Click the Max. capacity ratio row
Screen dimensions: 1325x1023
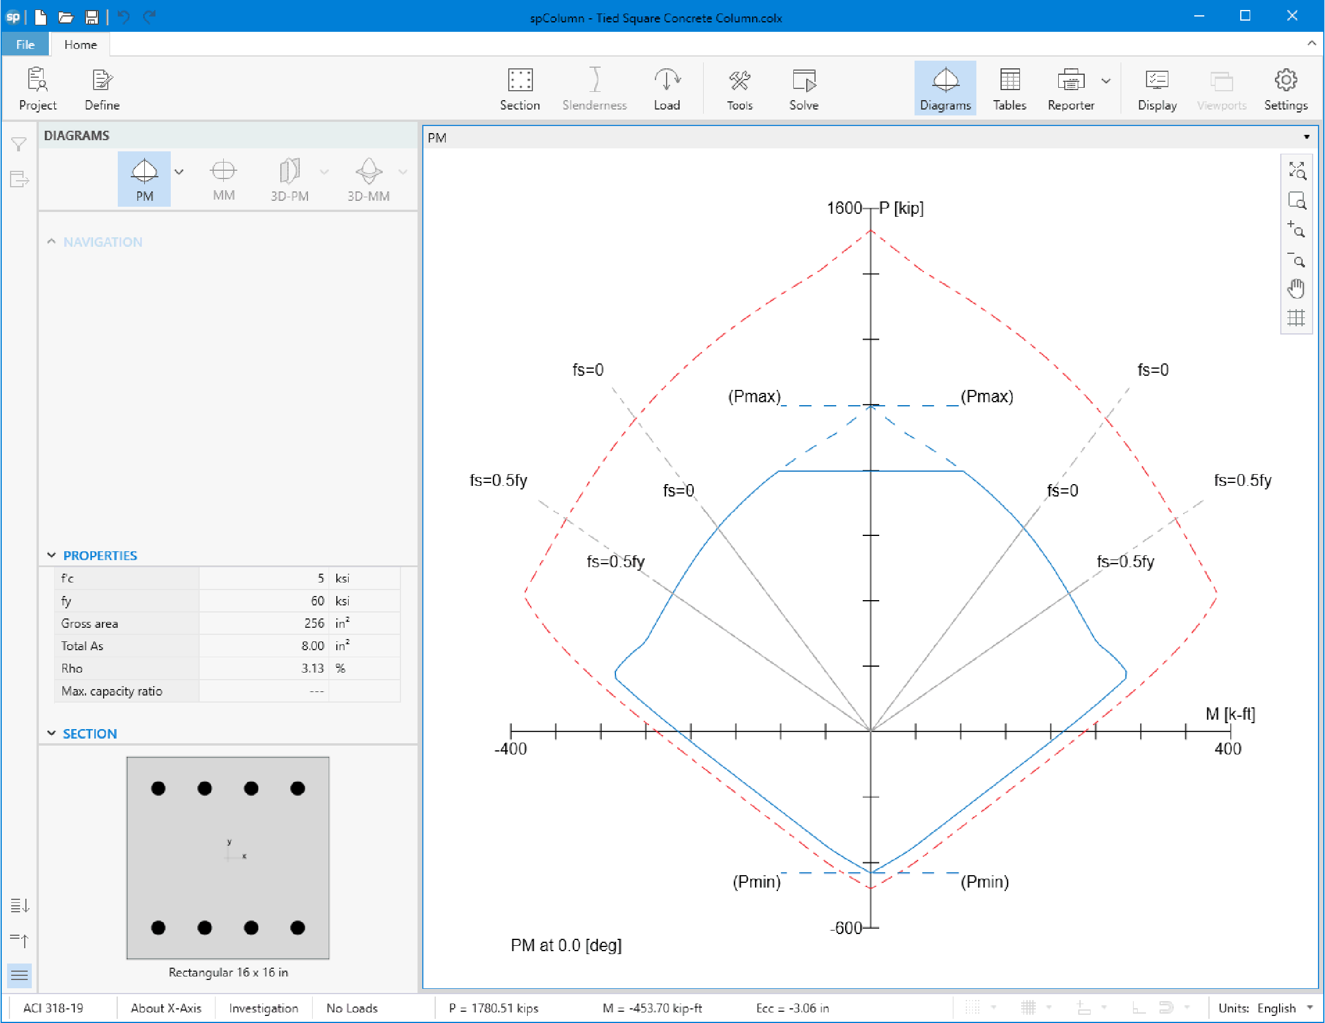[227, 691]
